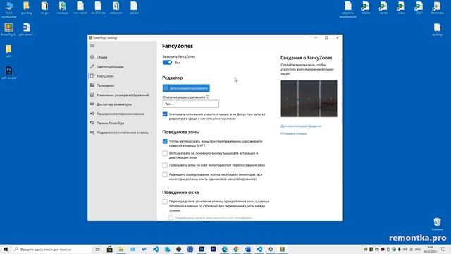Screen dimensions: 451x254
Task: Enable non-primary mouse button activation checkbox
Action: (x=165, y=154)
